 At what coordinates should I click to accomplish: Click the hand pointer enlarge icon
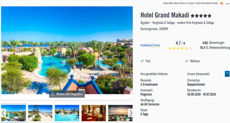tap(53, 94)
